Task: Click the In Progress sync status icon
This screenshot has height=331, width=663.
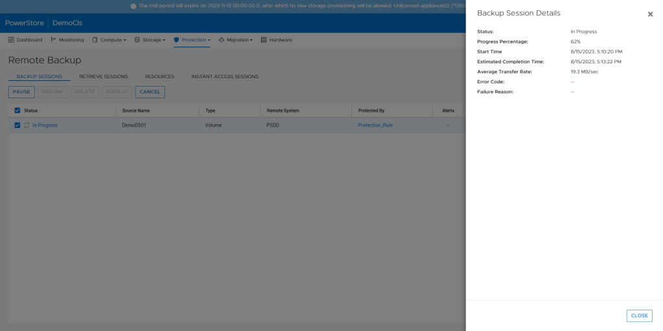Action: (27, 125)
